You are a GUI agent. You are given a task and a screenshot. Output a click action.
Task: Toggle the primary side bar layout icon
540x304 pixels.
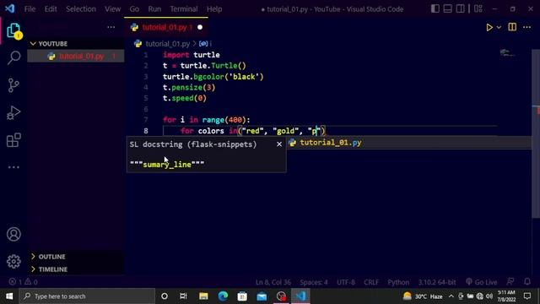pos(435,8)
